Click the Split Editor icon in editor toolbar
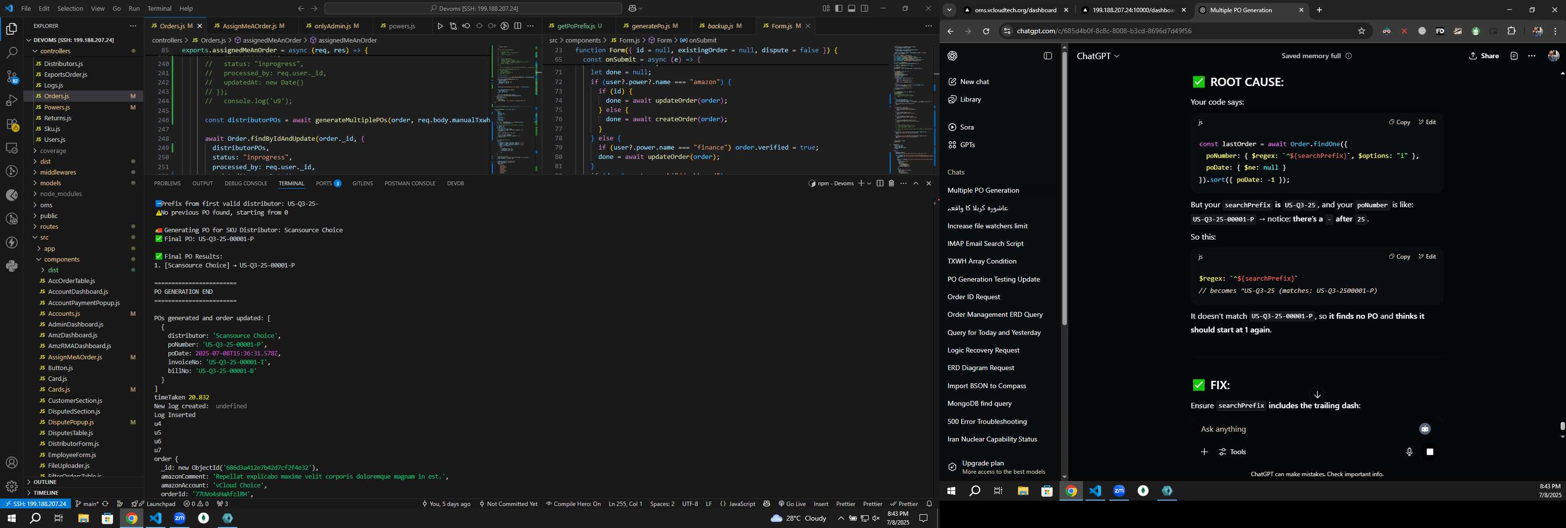The height and width of the screenshot is (528, 1566). (518, 26)
